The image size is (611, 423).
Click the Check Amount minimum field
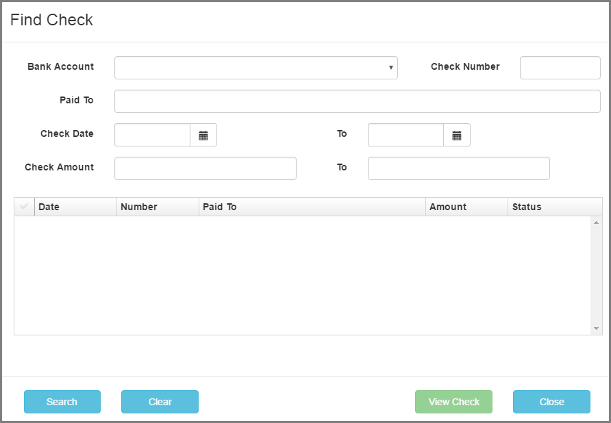coord(205,168)
